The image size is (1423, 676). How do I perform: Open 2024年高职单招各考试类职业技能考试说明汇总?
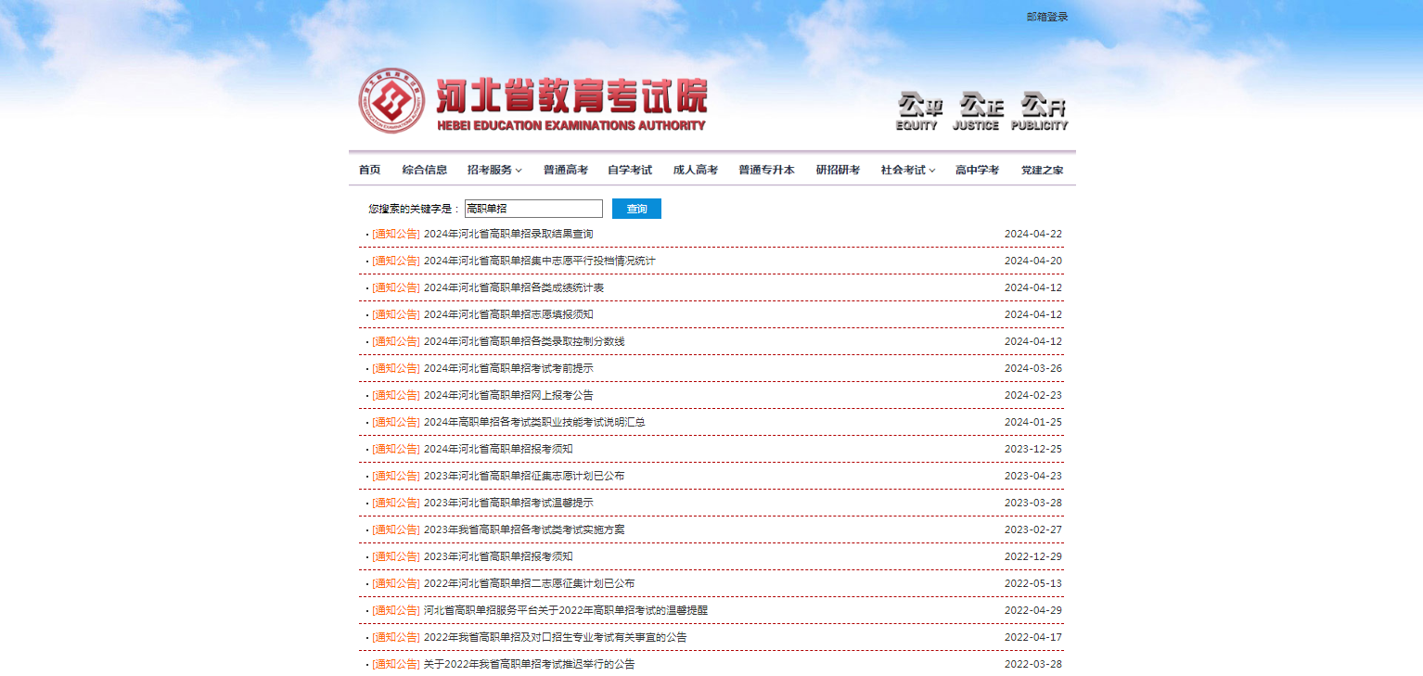tap(534, 422)
